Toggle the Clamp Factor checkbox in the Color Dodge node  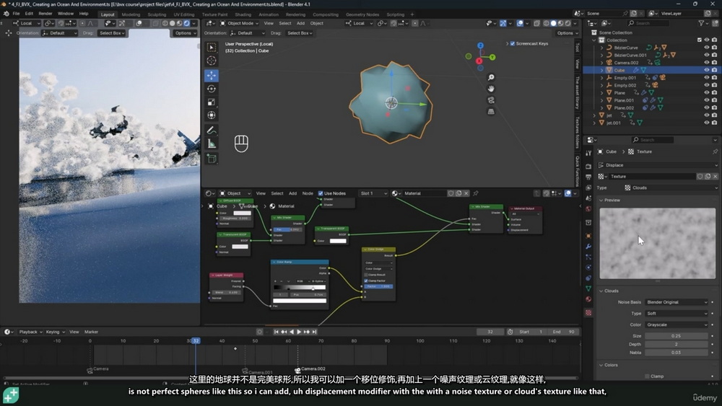366,281
